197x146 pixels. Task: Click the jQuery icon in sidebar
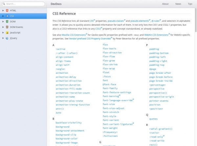(x=7, y=38)
